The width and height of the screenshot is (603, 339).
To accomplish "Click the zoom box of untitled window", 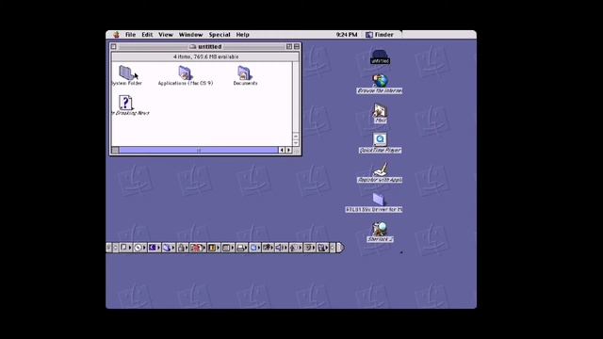I will click(289, 46).
